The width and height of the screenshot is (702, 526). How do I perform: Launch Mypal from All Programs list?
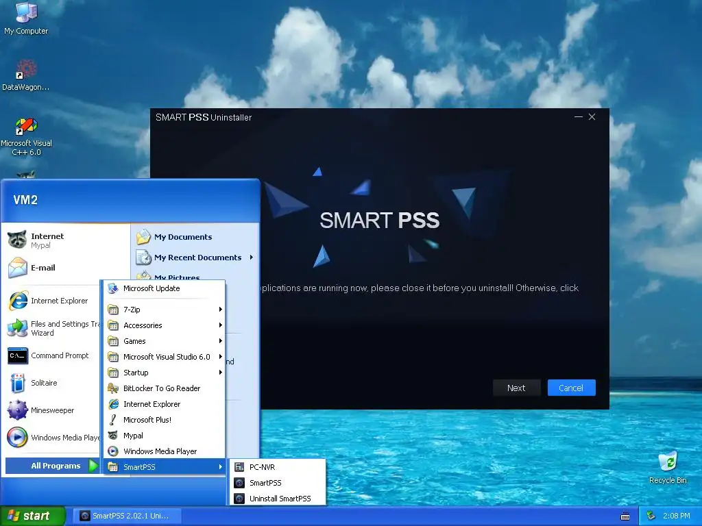[x=165, y=436]
